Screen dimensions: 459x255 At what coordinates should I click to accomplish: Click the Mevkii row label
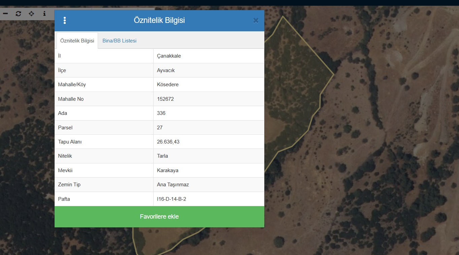pos(65,170)
